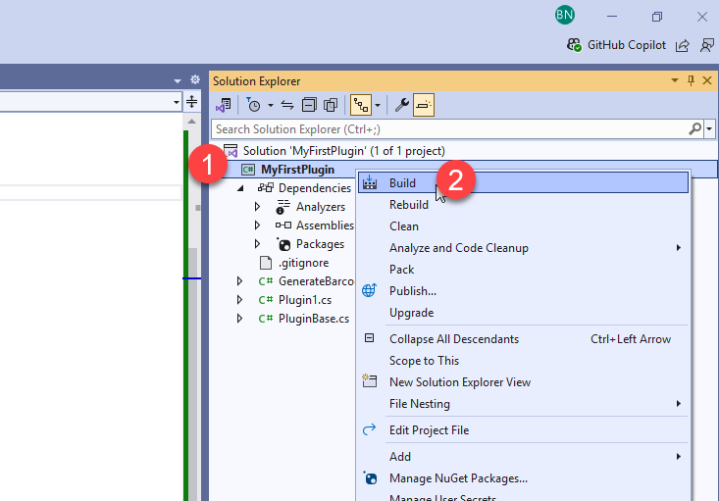This screenshot has height=501, width=719.
Task: Open Properties wrench icon in Solution Explorer
Action: click(402, 106)
